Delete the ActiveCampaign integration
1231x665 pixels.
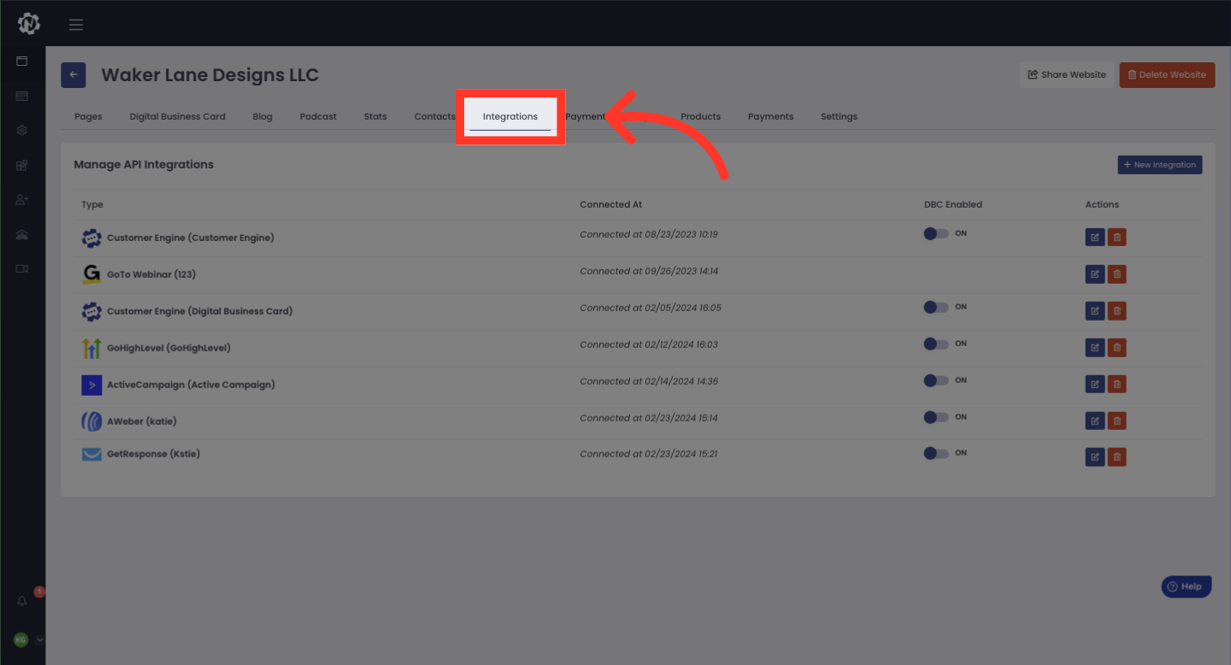coord(1116,385)
